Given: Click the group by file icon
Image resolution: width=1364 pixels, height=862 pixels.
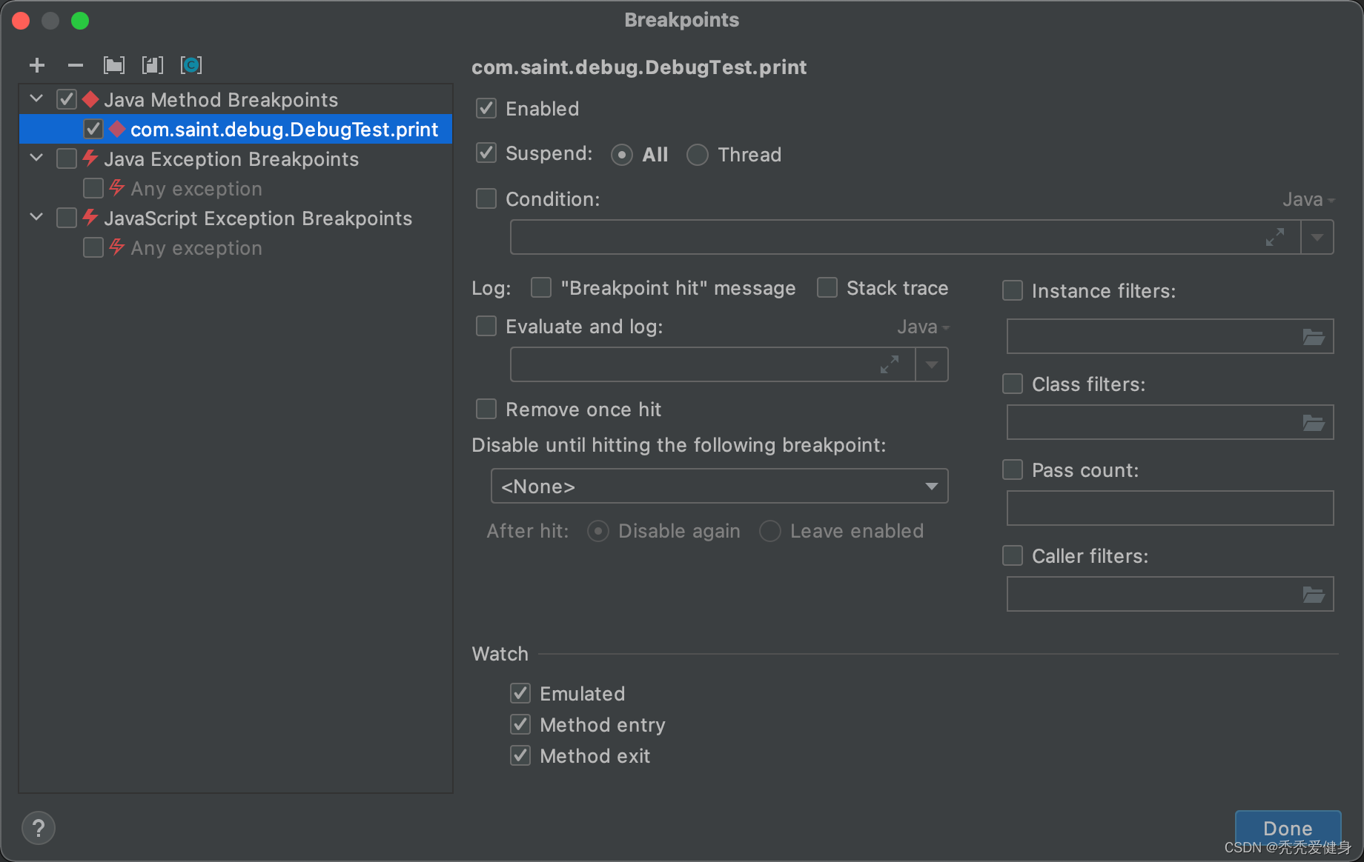Looking at the screenshot, I should (x=153, y=65).
